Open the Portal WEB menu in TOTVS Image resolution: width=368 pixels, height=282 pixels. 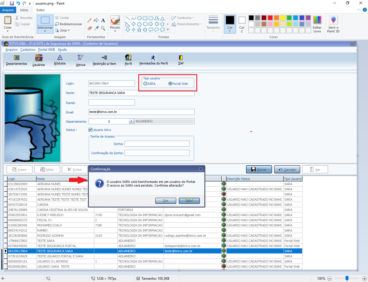pos(47,50)
